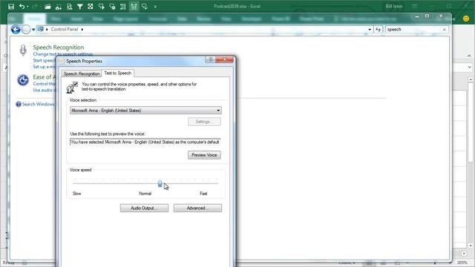Click the Open folder icon in Excel's toolbar
This screenshot has height=267, width=475.
[x=47, y=7]
